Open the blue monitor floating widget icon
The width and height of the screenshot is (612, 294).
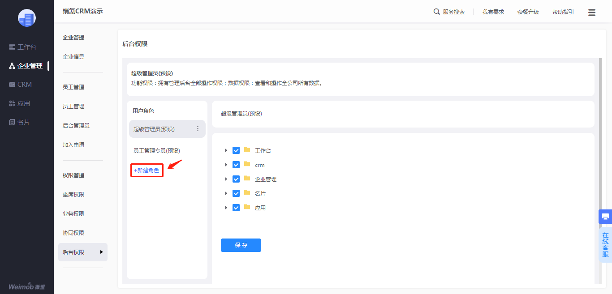pos(605,217)
